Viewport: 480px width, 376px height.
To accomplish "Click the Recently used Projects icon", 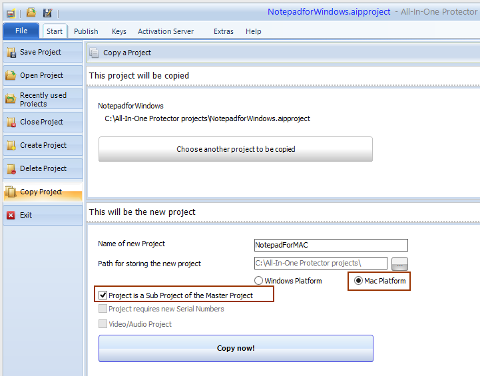I will click(11, 98).
